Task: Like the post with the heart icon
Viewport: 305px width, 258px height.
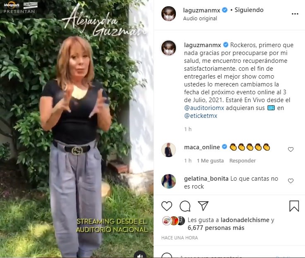Action: point(167,206)
